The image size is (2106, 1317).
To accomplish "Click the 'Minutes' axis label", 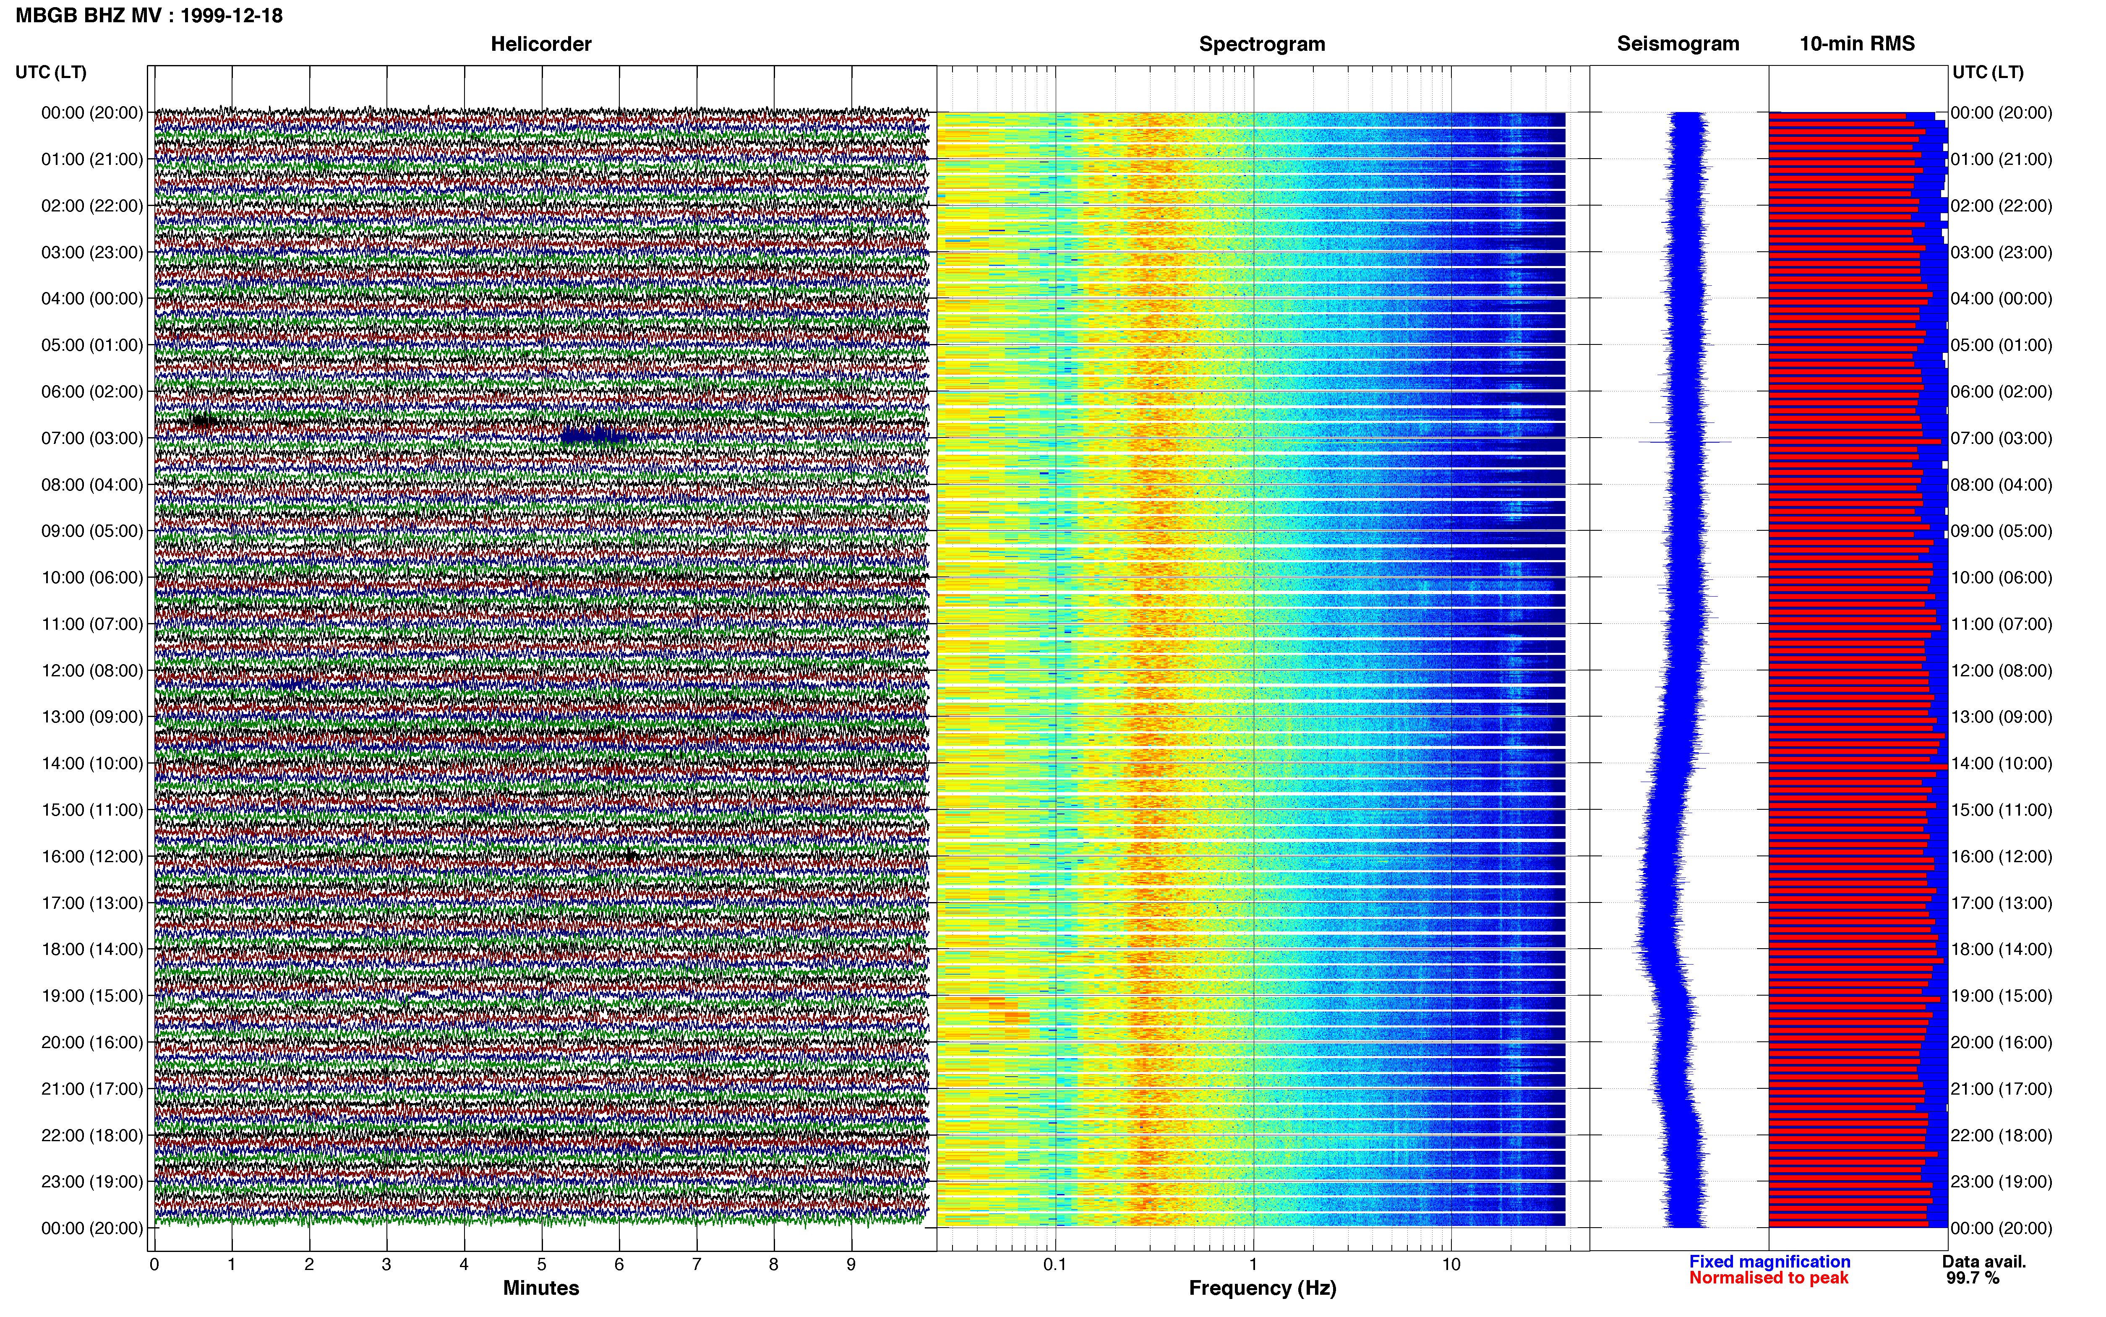I will (541, 1287).
